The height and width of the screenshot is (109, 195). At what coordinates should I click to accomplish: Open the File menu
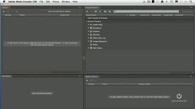[41, 2]
